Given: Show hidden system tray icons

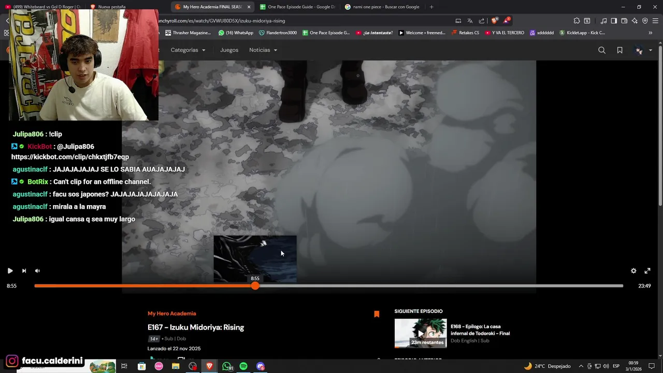Looking at the screenshot, I should click(x=581, y=366).
